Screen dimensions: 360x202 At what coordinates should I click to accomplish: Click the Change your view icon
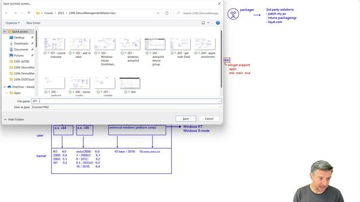pyautogui.click(x=203, y=22)
